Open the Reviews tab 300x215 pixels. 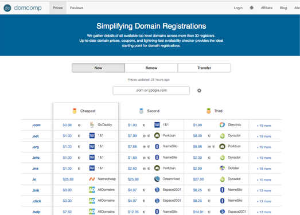coord(76,8)
